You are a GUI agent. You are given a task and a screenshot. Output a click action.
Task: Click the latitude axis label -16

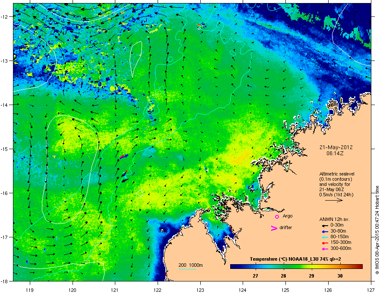click(x=4, y=193)
